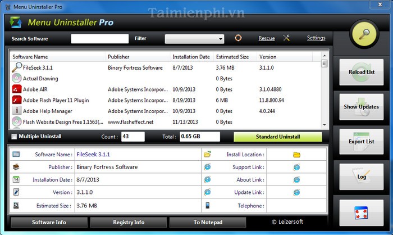Click the Reload List button
The image size is (393, 235).
(x=361, y=72)
